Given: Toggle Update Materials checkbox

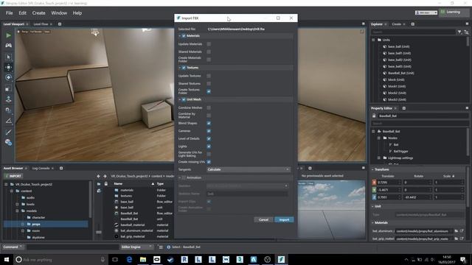Looking at the screenshot, I should tap(209, 44).
